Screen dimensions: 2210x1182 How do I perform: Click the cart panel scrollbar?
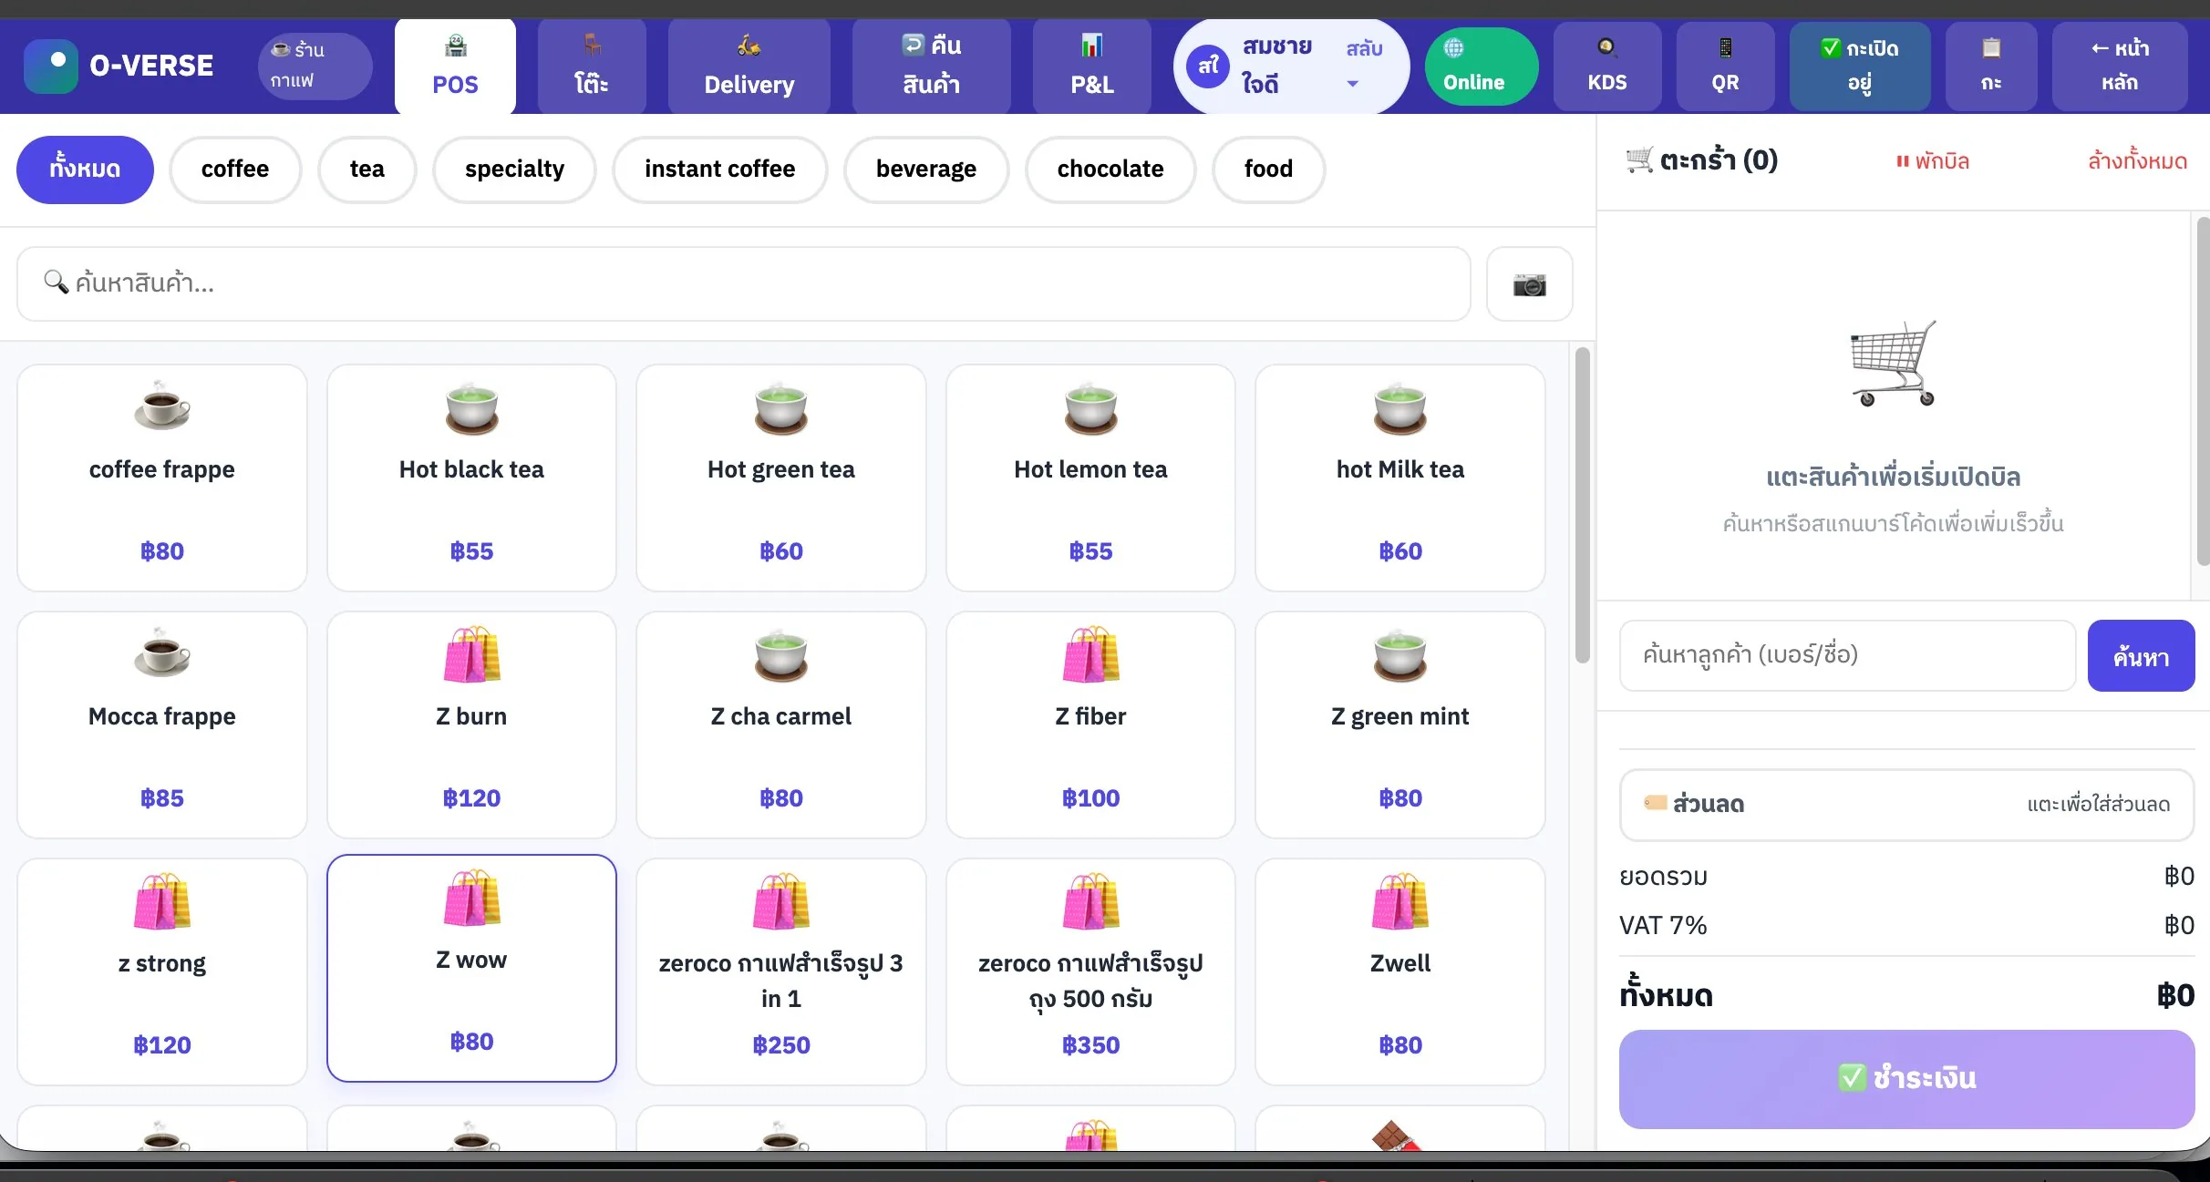2204,392
